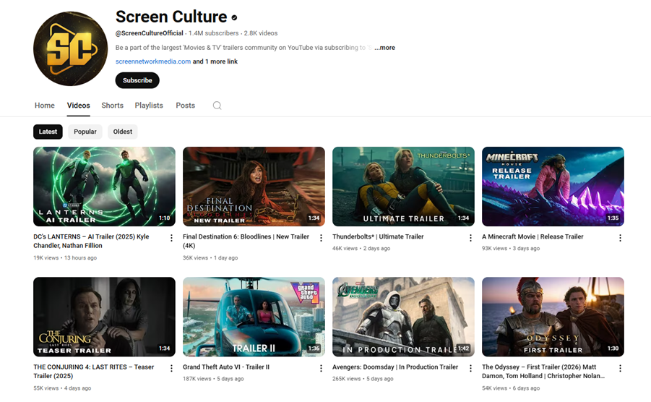
Task: Click the channel search magnifier icon
Action: [217, 106]
